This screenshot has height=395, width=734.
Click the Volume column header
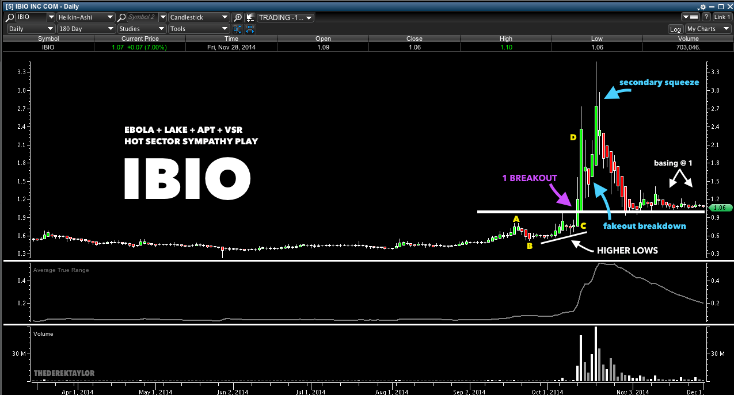(x=687, y=39)
